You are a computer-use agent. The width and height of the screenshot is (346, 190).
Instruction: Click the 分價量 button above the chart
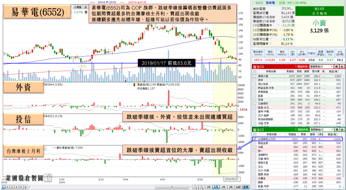[78, 7]
